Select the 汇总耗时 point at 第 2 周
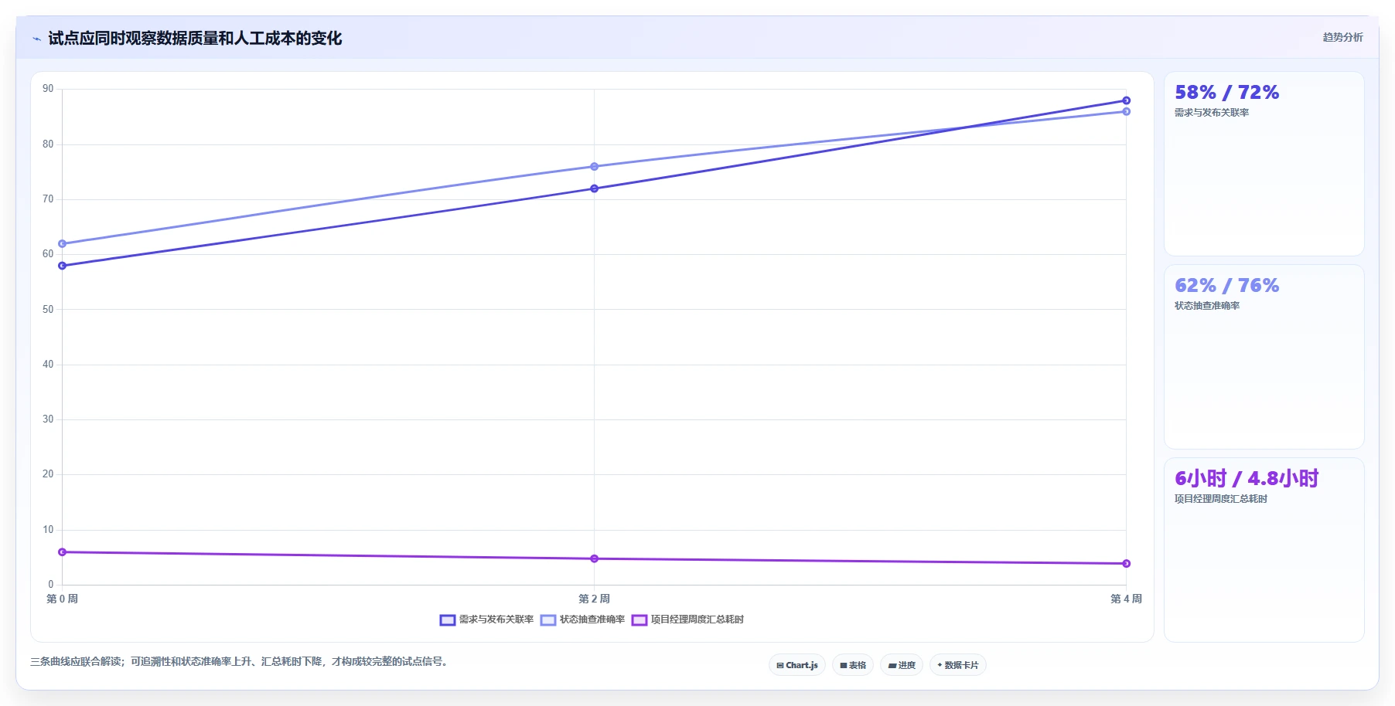 coord(594,558)
